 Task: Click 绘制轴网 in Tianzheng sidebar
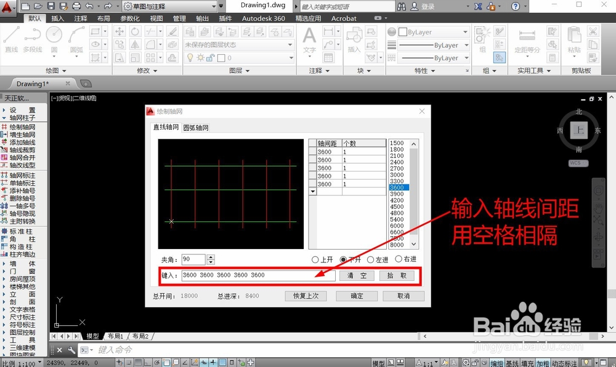point(22,127)
